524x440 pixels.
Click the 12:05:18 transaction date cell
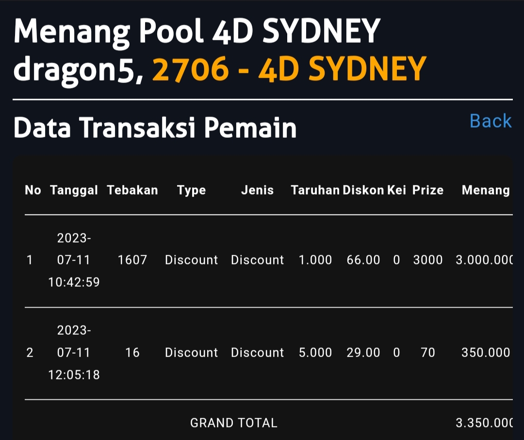pos(74,353)
